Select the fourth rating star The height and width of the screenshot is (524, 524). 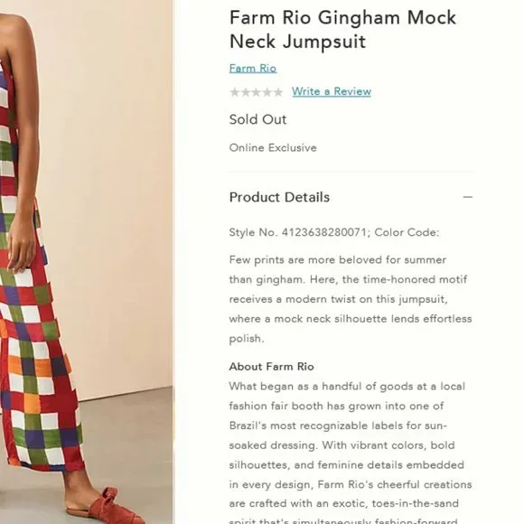(x=267, y=92)
